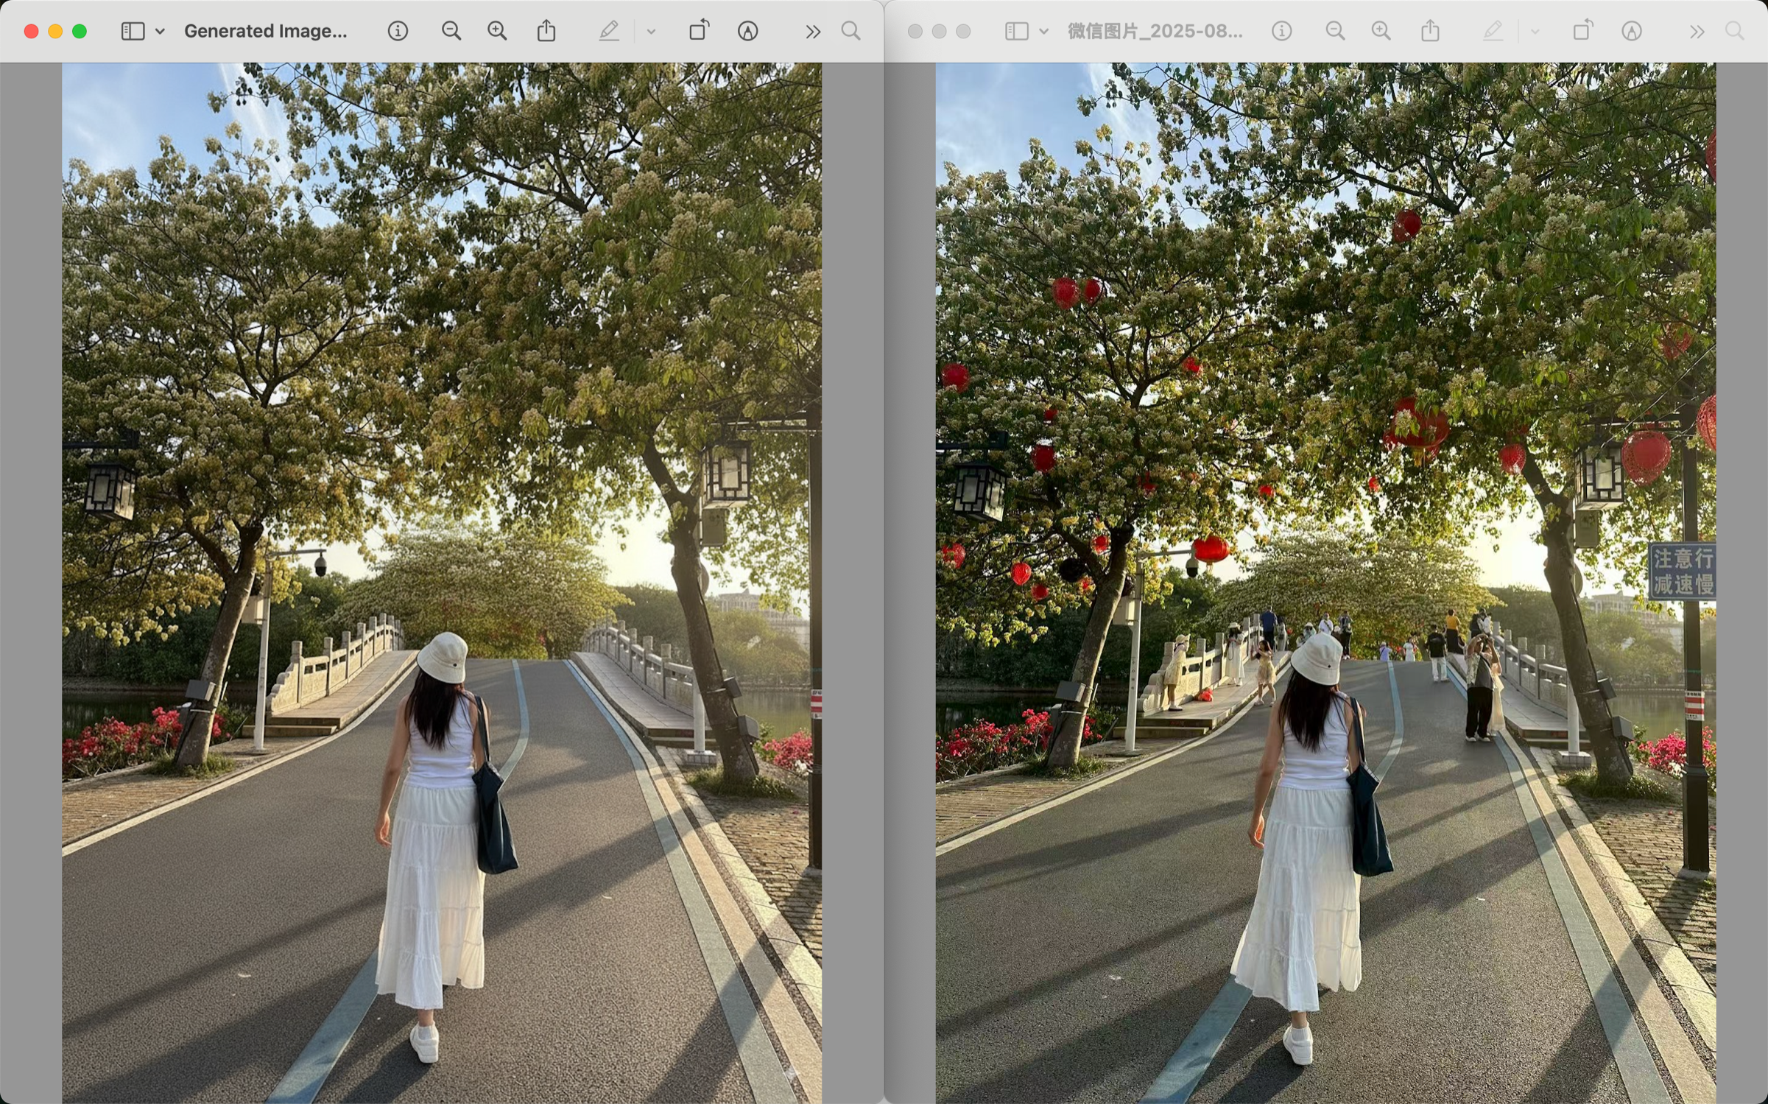The image size is (1768, 1104).
Task: Open Markup pen options dropdown in left window
Action: pyautogui.click(x=651, y=31)
